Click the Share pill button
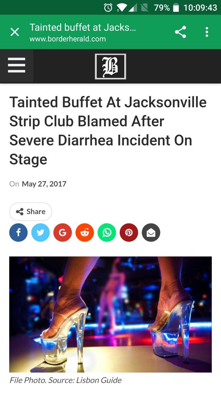221x393 pixels. [31, 211]
